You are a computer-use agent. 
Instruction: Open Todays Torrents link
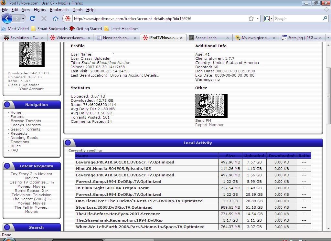coord(26,125)
